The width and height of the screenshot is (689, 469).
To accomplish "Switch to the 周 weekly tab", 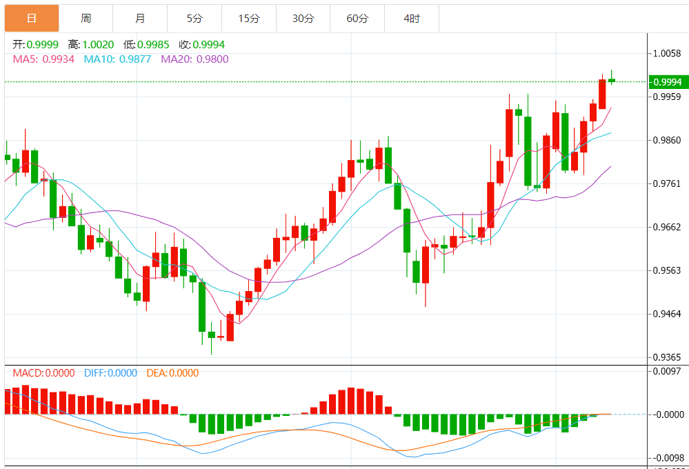I will pyautogui.click(x=86, y=19).
